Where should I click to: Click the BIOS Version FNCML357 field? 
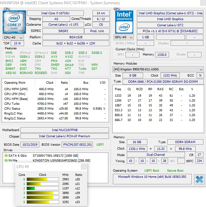(x=77, y=145)
